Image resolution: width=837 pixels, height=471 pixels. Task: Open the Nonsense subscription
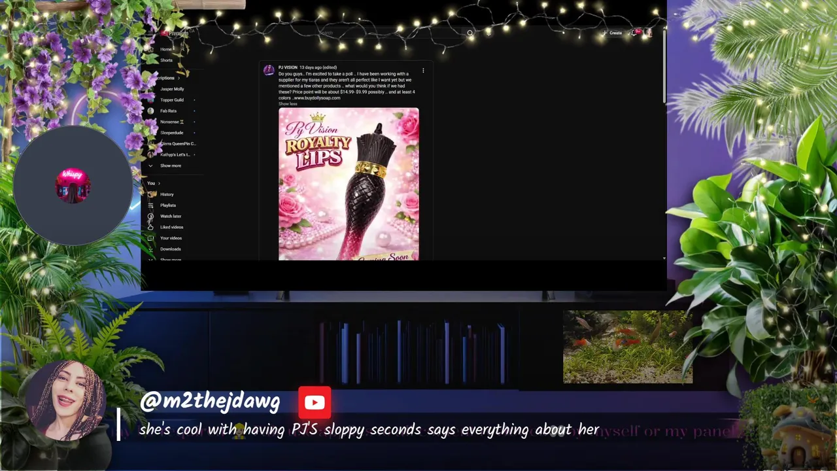(171, 122)
